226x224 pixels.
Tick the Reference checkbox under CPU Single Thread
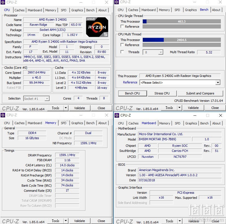(122, 27)
